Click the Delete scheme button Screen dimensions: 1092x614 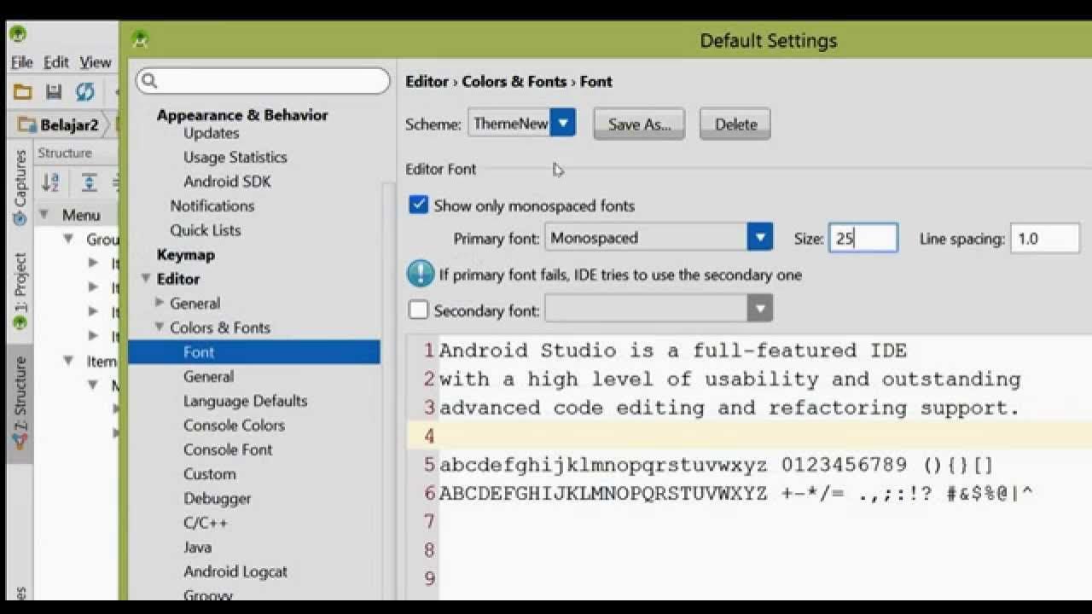pos(735,125)
